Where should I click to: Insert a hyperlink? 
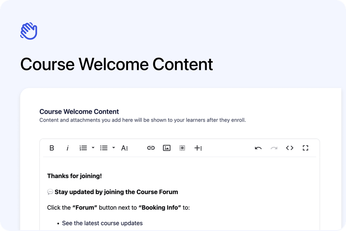coord(151,148)
